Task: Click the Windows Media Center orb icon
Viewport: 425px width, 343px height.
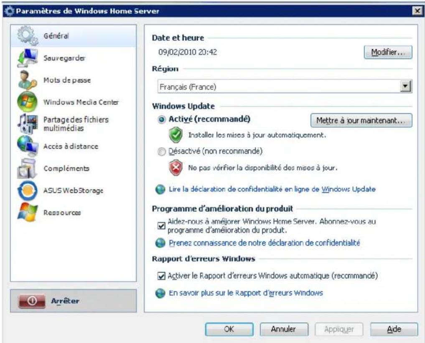Action: 27,102
